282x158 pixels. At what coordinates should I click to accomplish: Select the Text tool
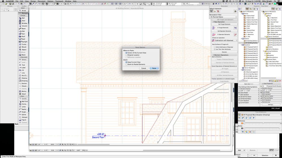point(23,65)
